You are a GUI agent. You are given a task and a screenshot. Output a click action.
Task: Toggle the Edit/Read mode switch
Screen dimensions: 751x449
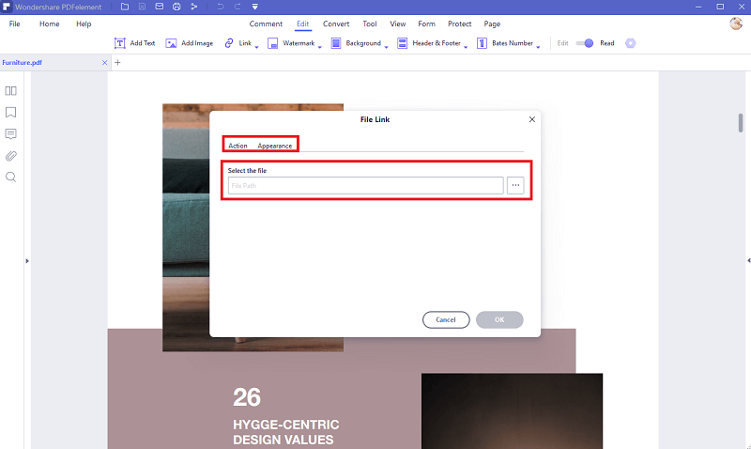click(x=585, y=43)
